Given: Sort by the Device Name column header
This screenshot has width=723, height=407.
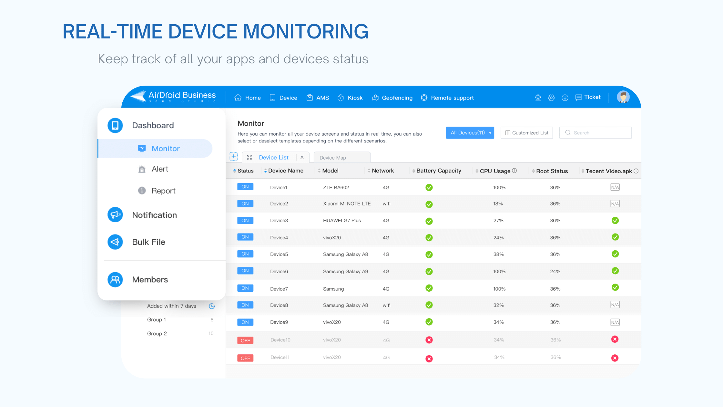Looking at the screenshot, I should pos(285,171).
